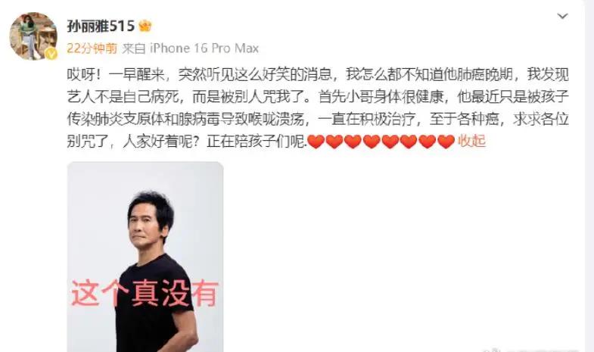Image resolution: width=594 pixels, height=352 pixels.
Task: Open the attached photo of man in black shirt
Action: click(145, 257)
